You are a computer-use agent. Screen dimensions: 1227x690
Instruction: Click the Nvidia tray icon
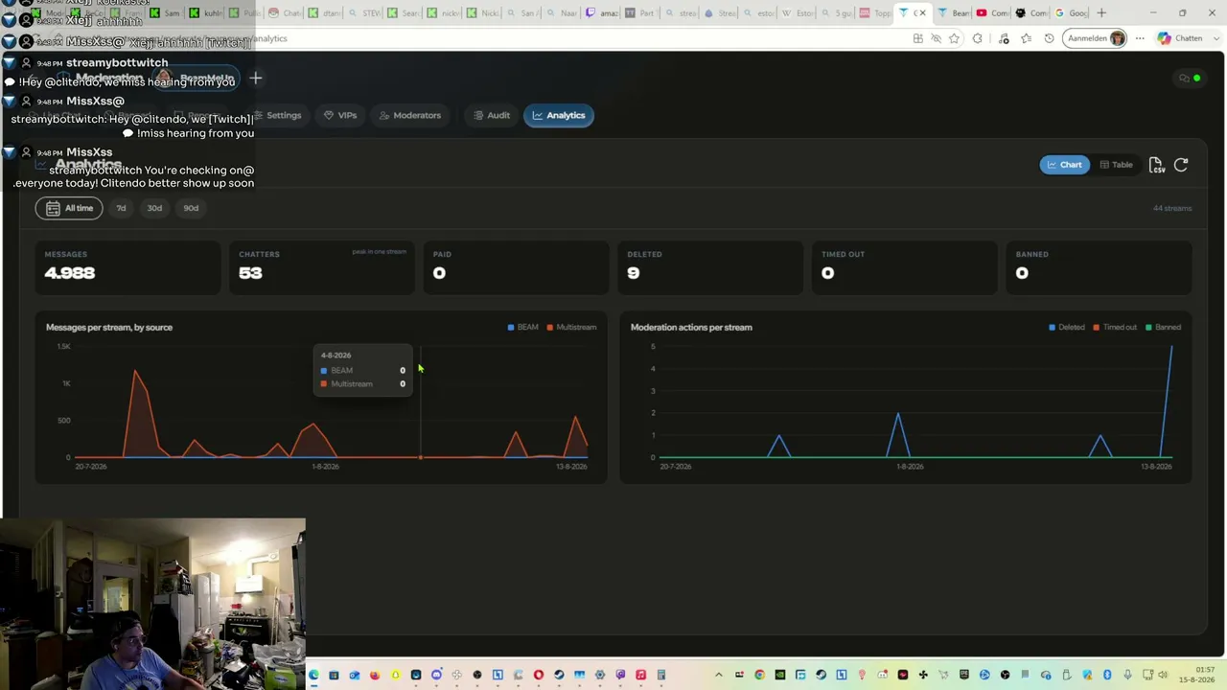(x=779, y=675)
